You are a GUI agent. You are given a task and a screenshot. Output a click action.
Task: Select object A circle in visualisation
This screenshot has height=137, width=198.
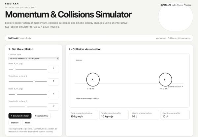coord(93,80)
